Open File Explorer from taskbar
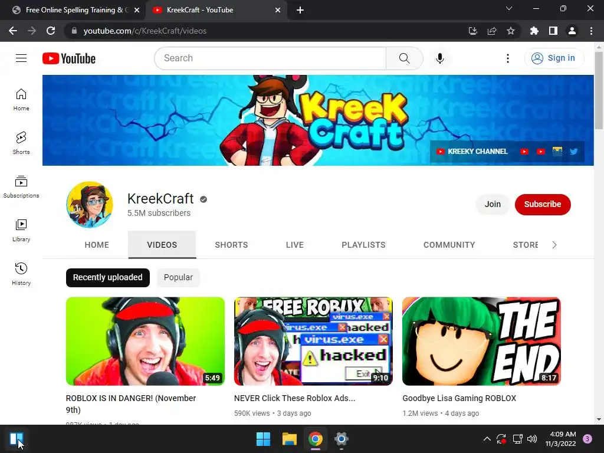Image resolution: width=604 pixels, height=453 pixels. click(x=289, y=439)
